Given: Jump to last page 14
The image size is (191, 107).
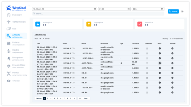Looking at the screenshot, I should click(x=80, y=98).
